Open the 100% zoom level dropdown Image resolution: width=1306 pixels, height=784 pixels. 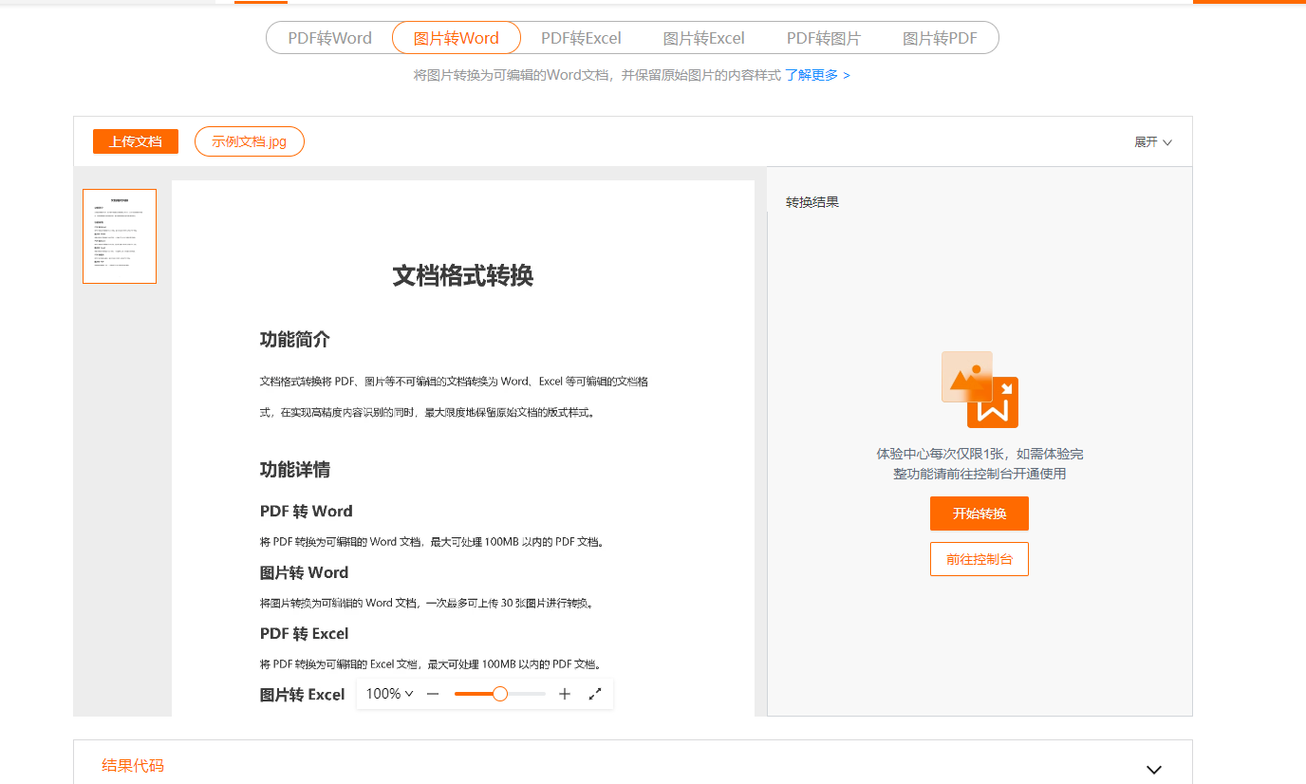389,694
